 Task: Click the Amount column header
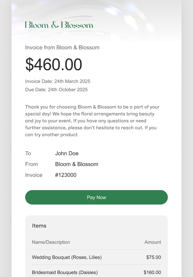[153, 242]
